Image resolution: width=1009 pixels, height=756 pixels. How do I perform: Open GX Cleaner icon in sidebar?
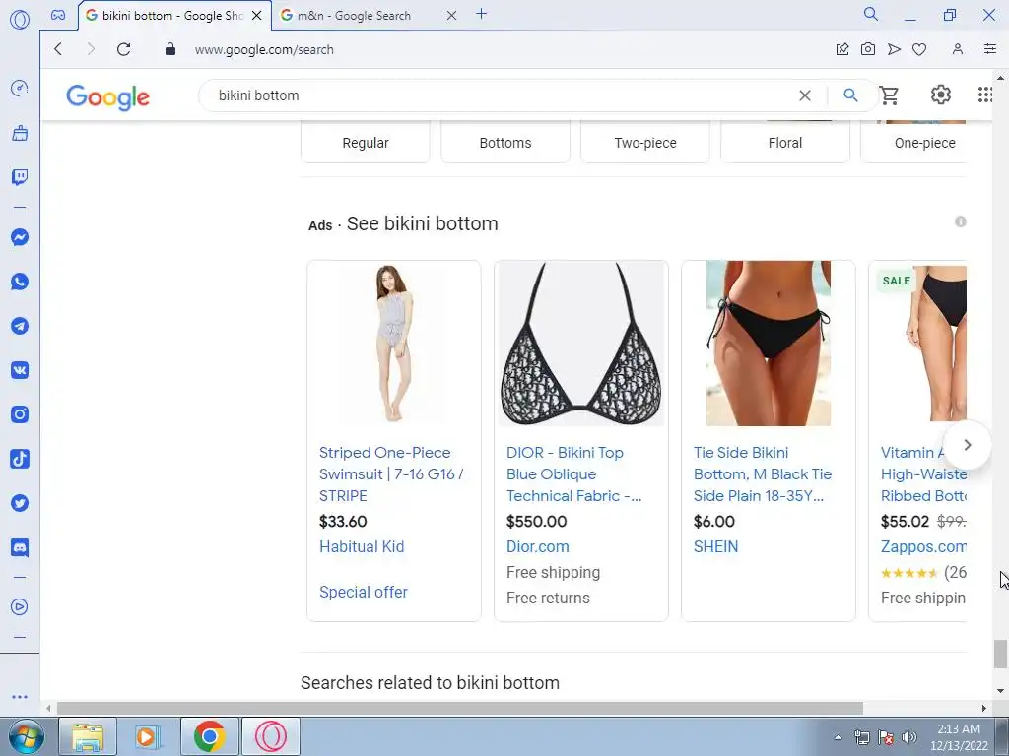tap(20, 133)
